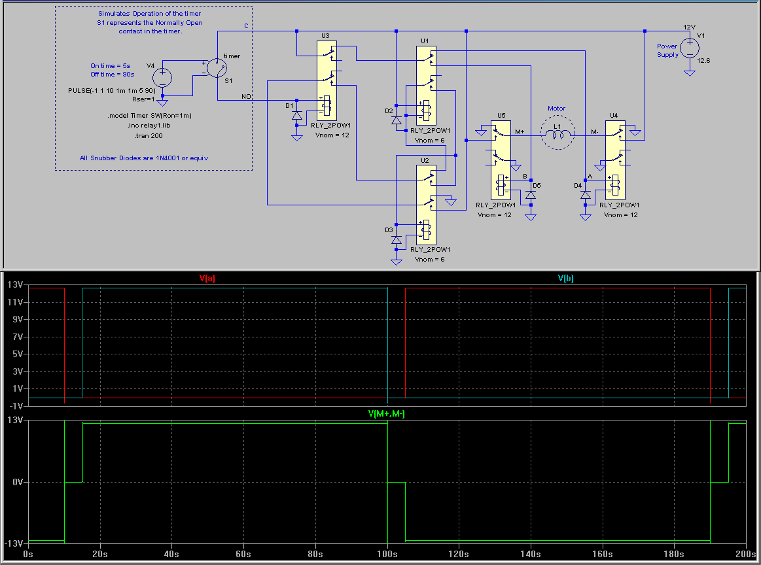Click the RLY_2POW1 label under U3

pos(331,125)
